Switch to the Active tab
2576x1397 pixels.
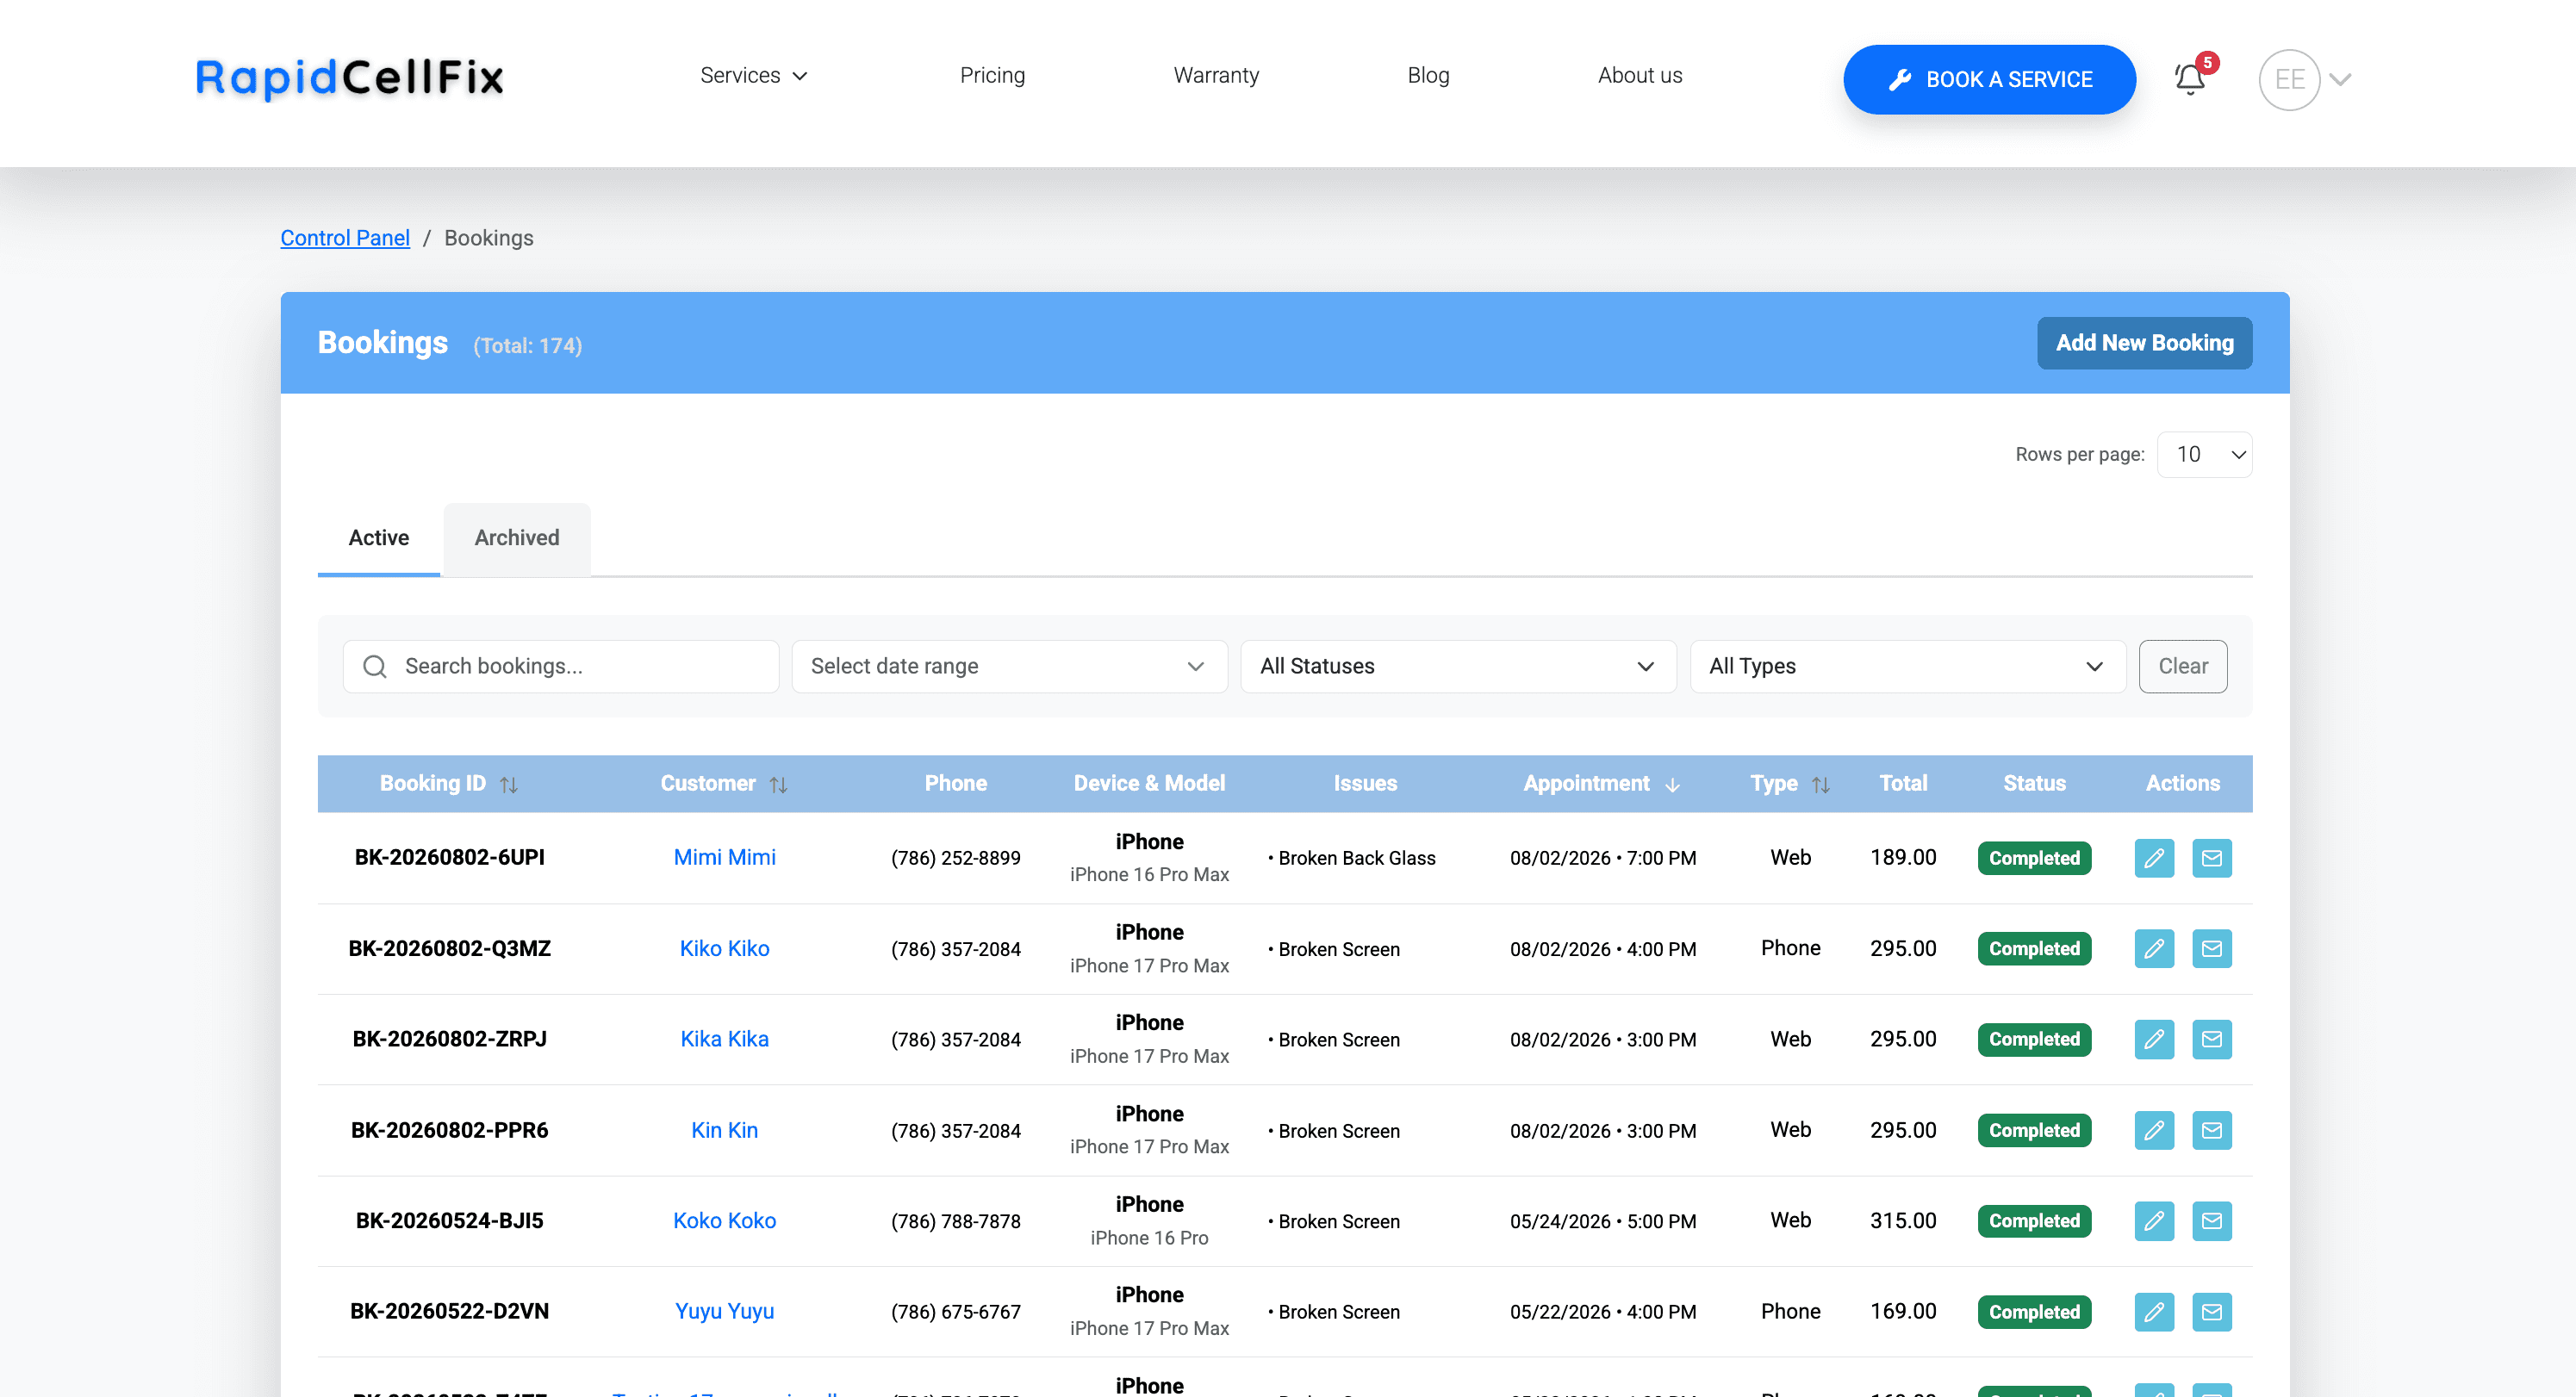coord(379,538)
